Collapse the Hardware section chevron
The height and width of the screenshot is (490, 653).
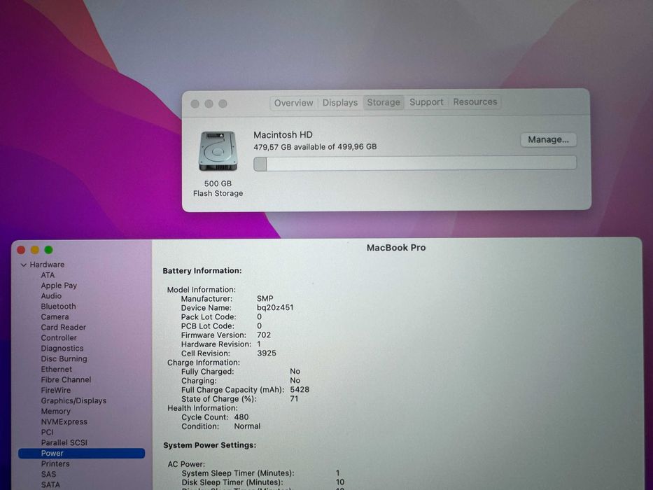point(24,265)
